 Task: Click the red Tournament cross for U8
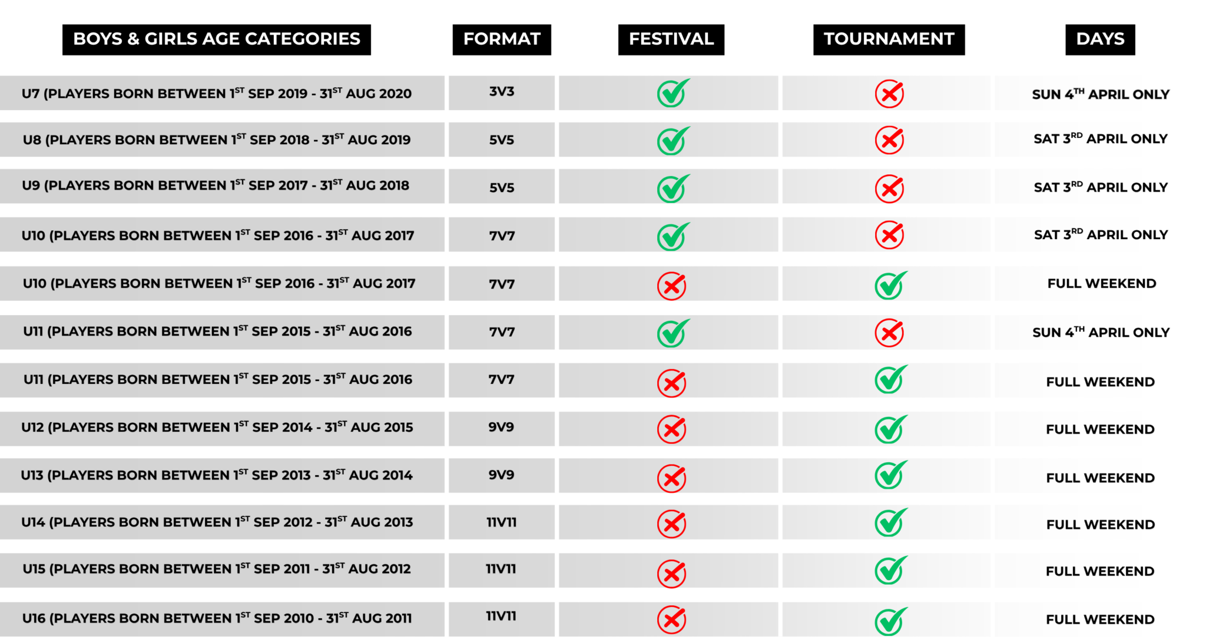889,140
